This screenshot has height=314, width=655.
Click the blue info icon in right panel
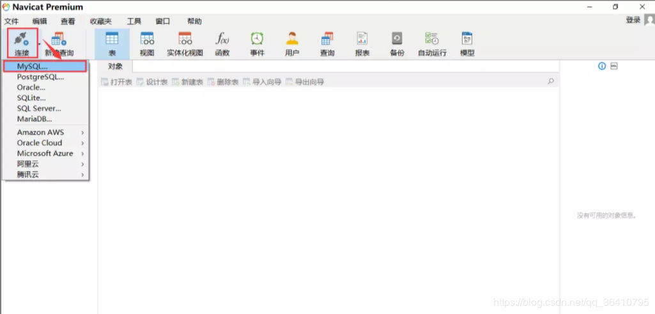coord(602,66)
